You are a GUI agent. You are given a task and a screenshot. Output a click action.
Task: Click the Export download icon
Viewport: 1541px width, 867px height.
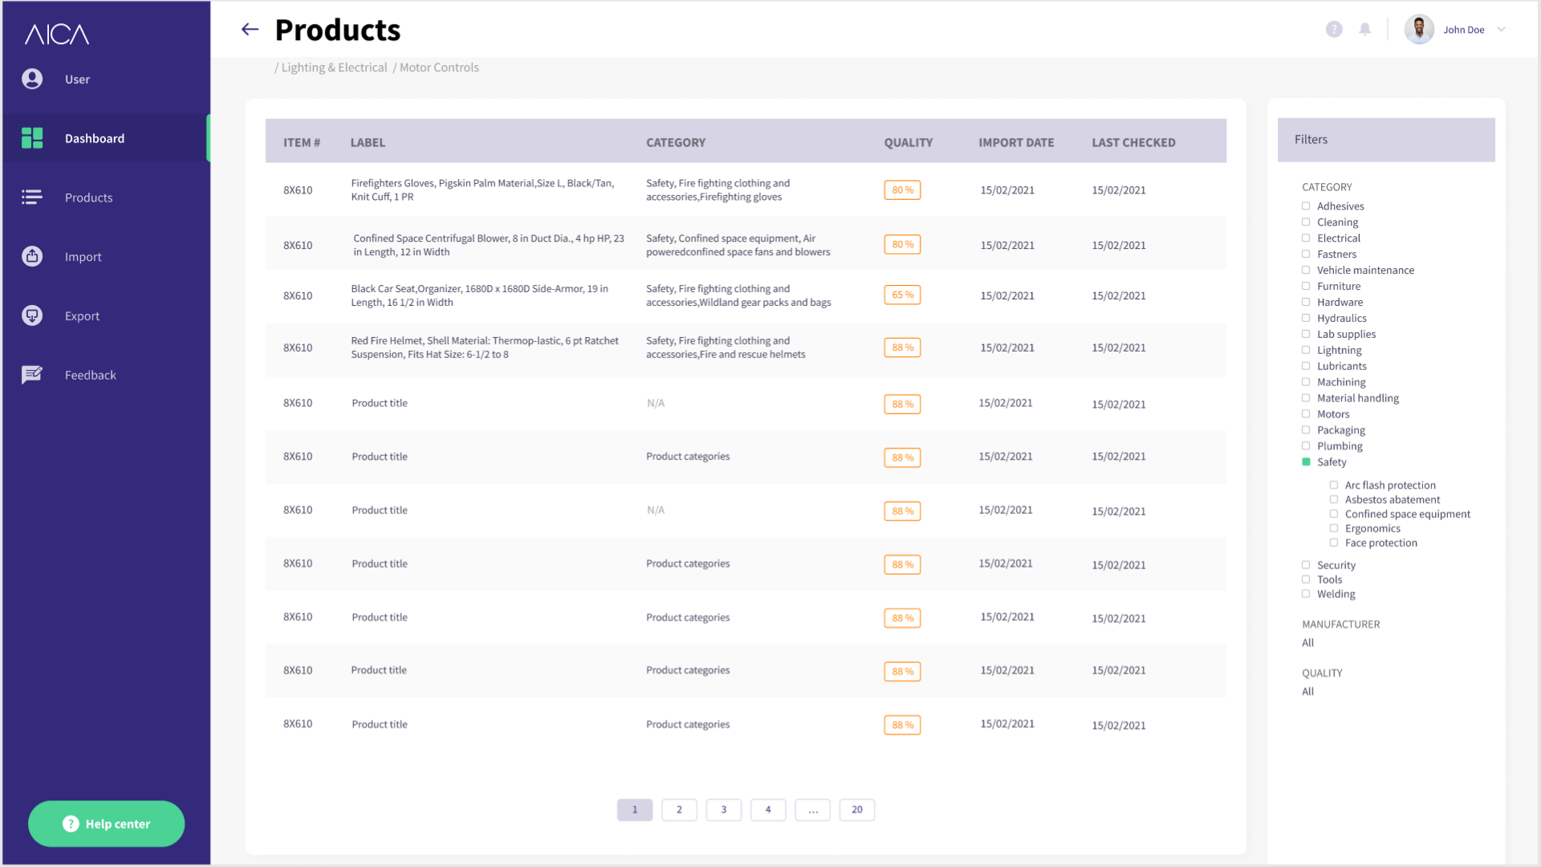click(x=32, y=315)
